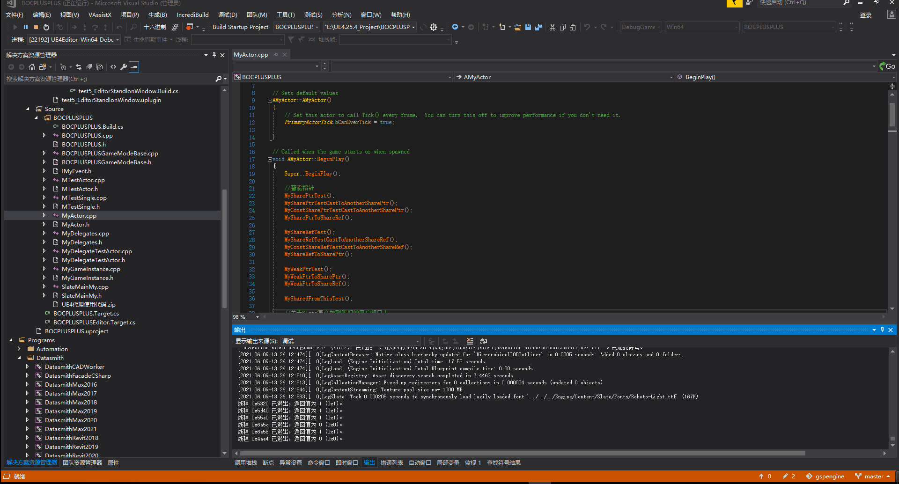Click the Start Debugging play icon

(x=15, y=27)
